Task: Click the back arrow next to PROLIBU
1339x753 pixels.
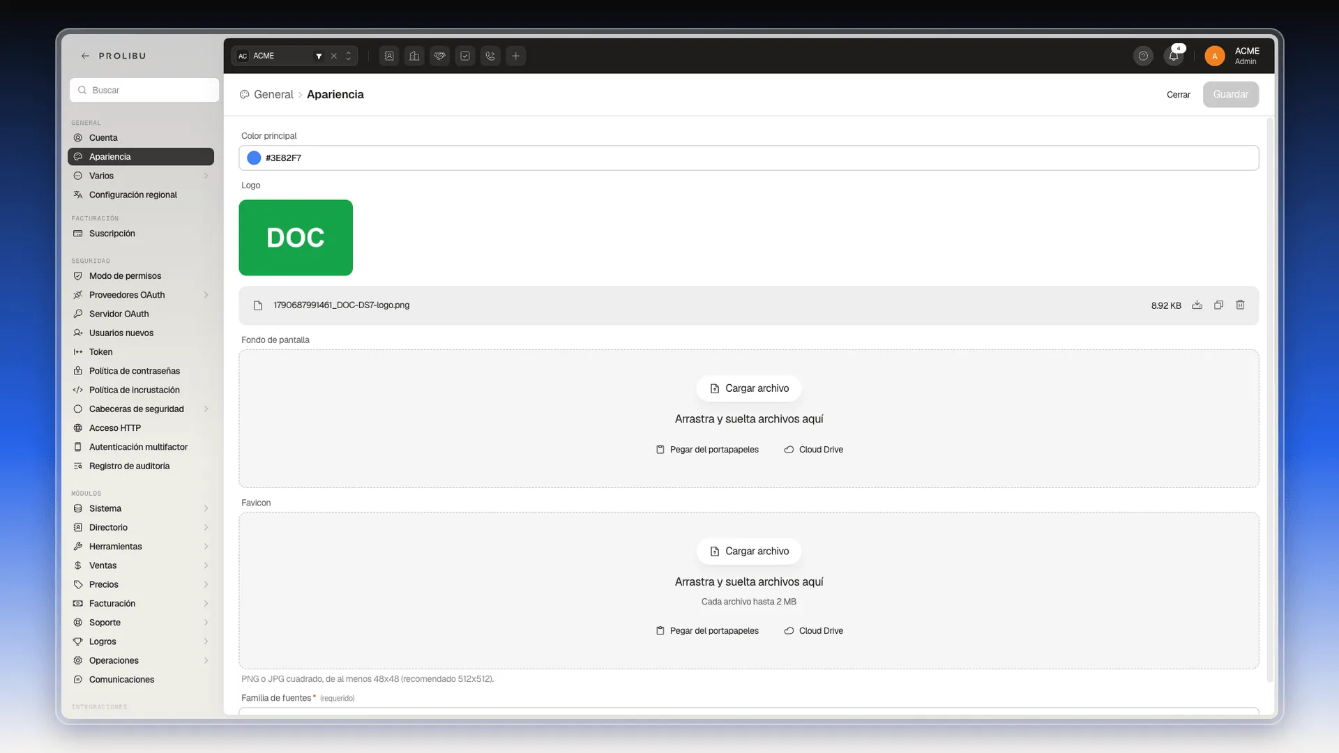Action: pyautogui.click(x=85, y=56)
